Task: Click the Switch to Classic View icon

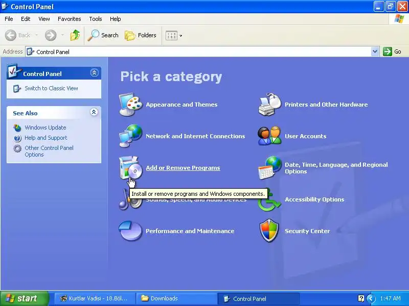Action: 17,88
